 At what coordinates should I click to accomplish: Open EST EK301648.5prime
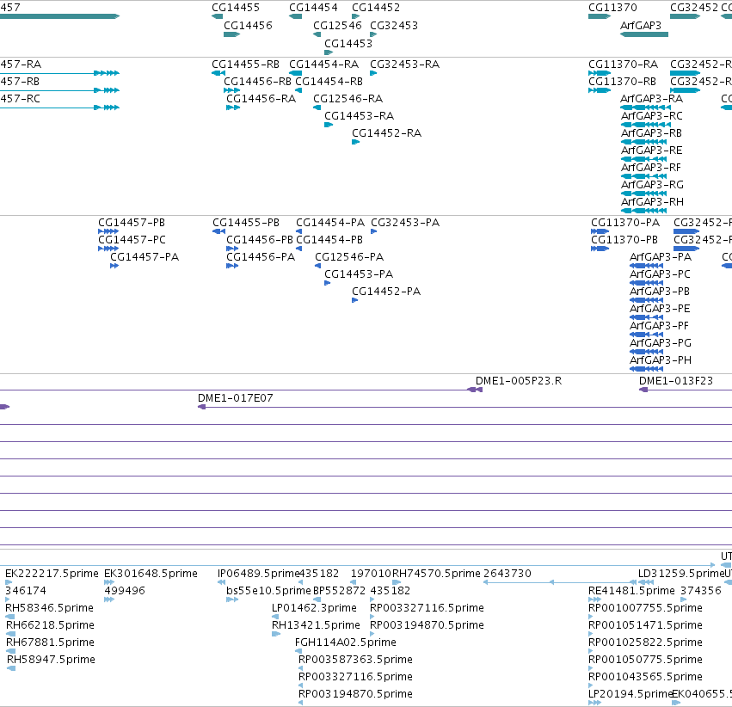click(x=151, y=574)
